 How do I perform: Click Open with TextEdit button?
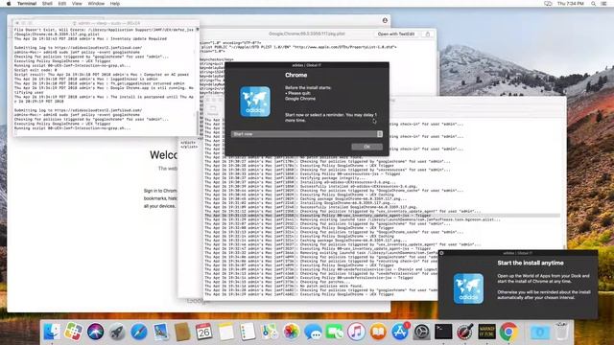(396, 34)
